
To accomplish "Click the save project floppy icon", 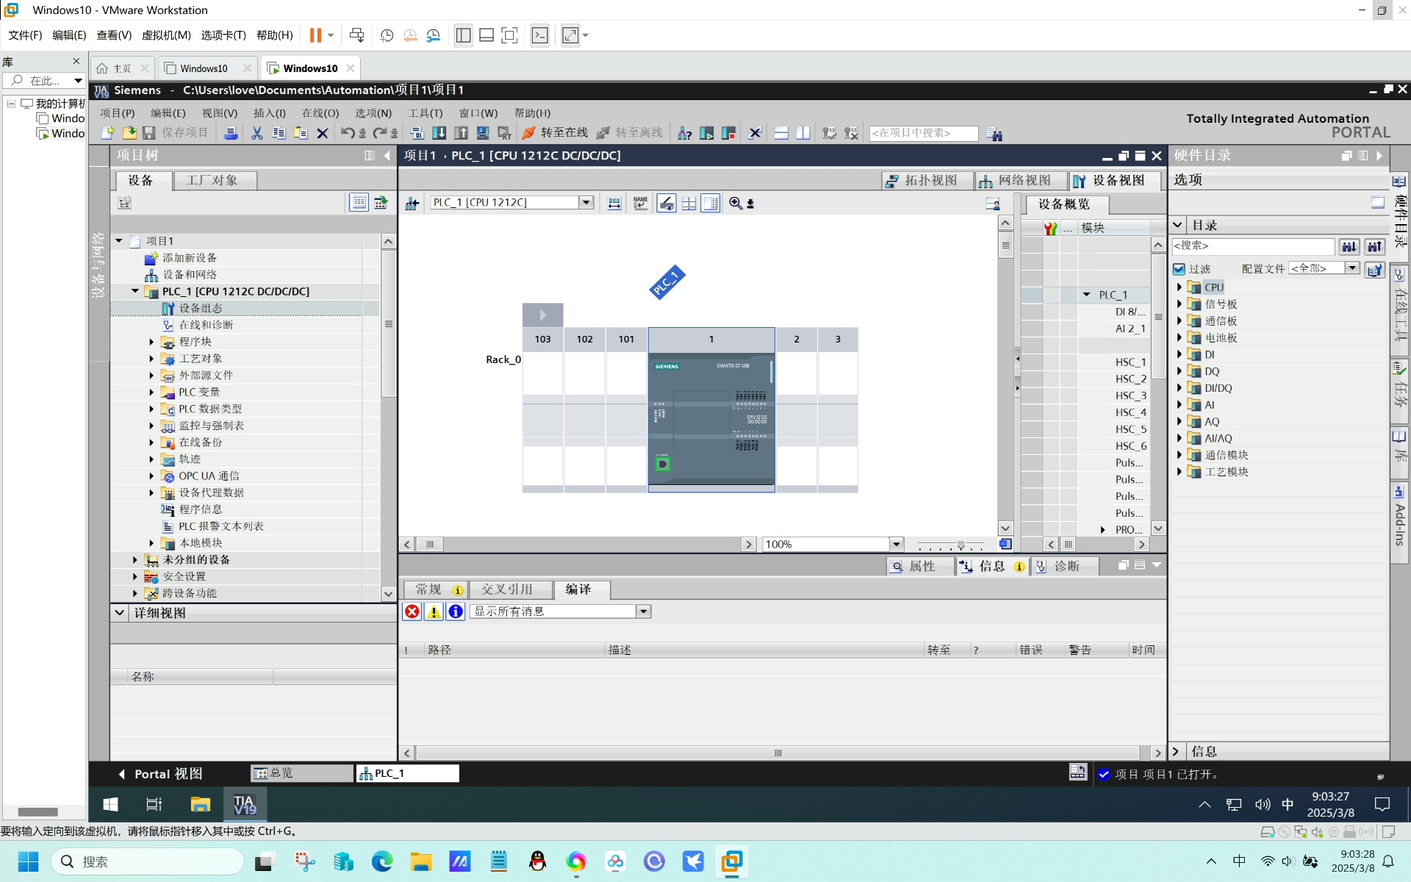I will [149, 133].
